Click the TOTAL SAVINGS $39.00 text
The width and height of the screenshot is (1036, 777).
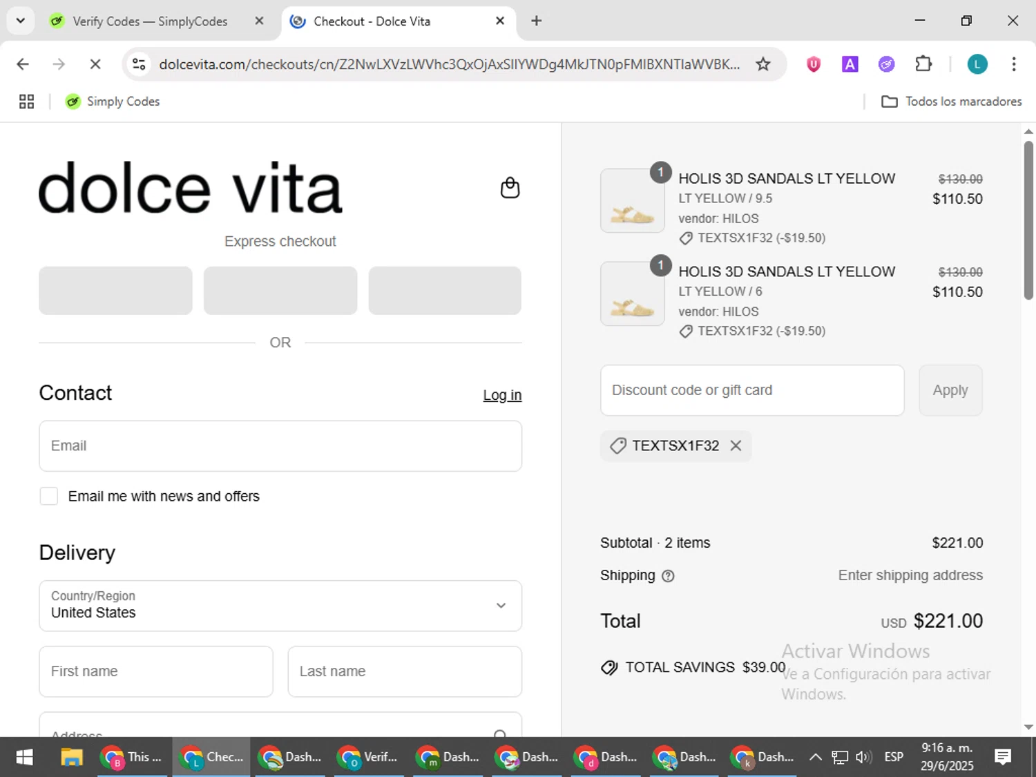click(x=705, y=667)
